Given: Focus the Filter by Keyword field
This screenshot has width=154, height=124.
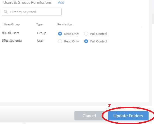Looking at the screenshot, I should point(32,12).
